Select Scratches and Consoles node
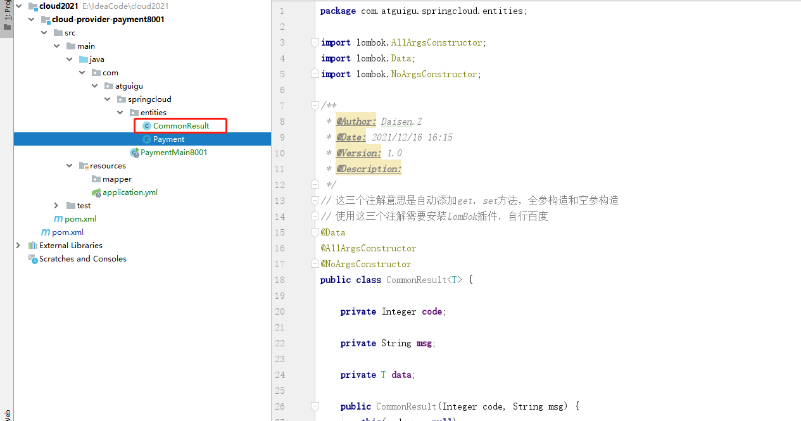 (x=83, y=258)
